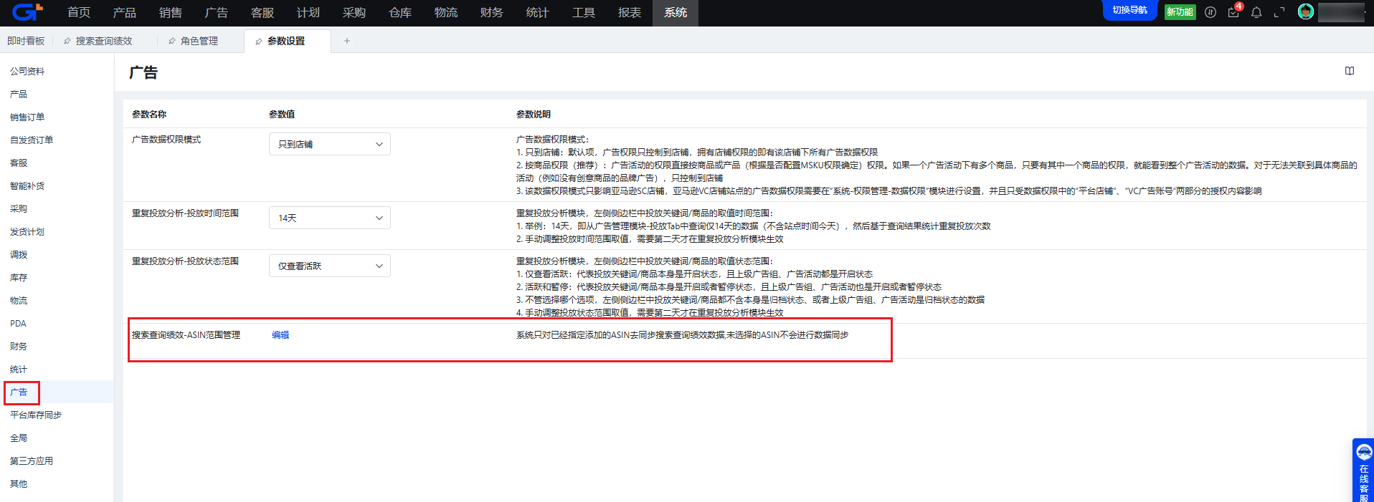Open the 14天 time range dropdown
The height and width of the screenshot is (502, 1374).
[x=330, y=218]
